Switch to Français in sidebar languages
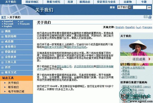This screenshot has height=103, width=153. click(x=25, y=24)
